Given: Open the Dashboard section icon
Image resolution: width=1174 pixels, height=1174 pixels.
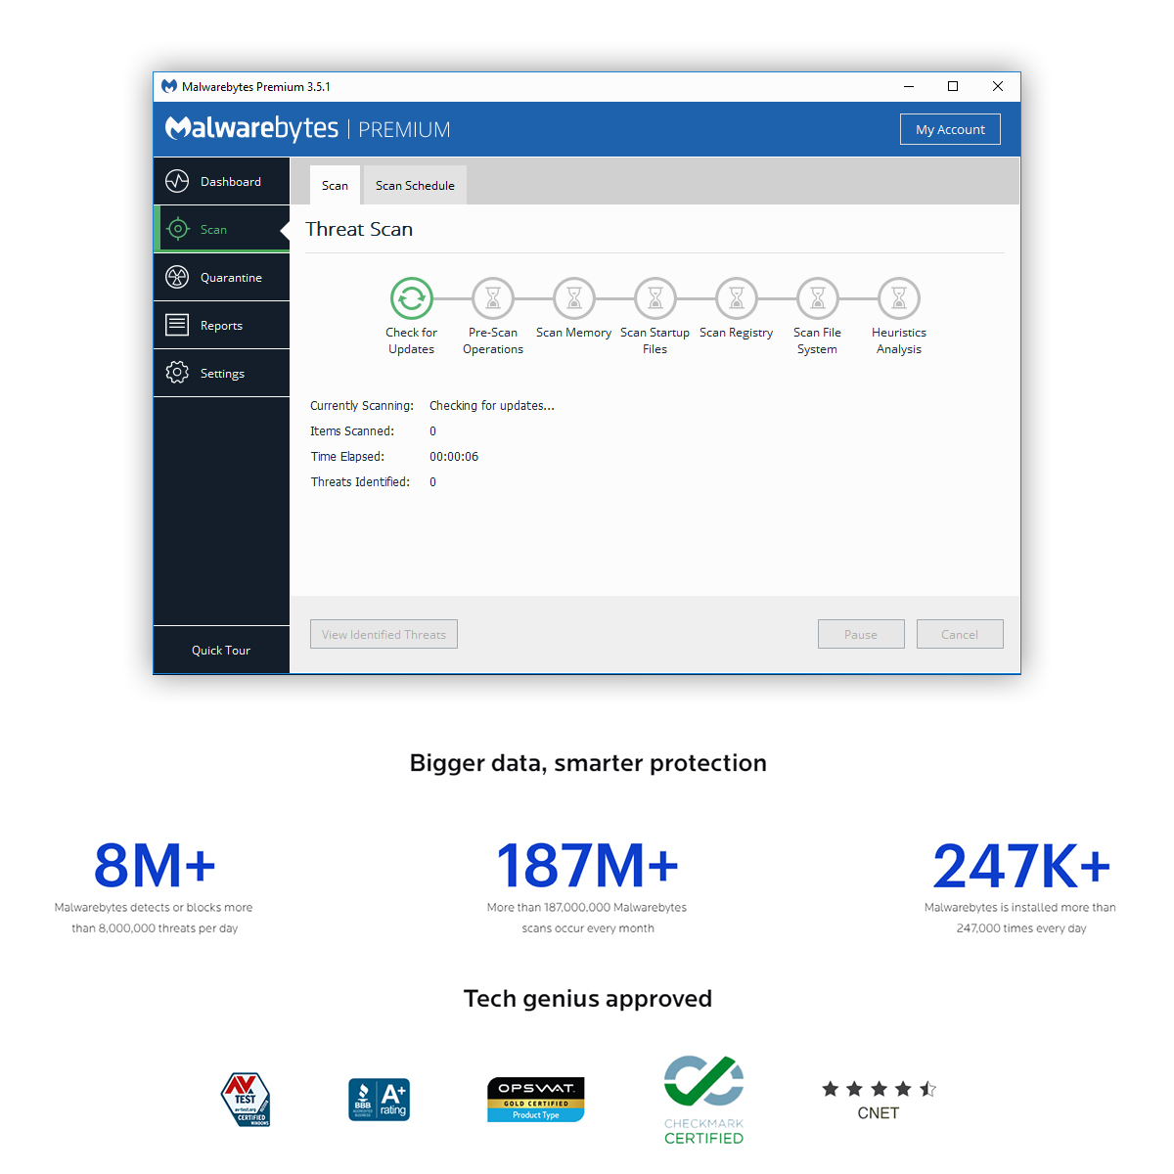Looking at the screenshot, I should (177, 181).
